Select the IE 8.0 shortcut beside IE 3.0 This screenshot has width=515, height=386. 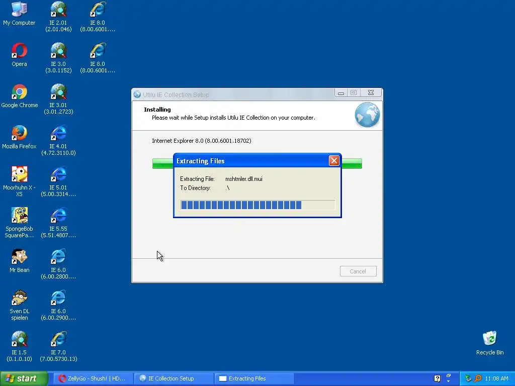pyautogui.click(x=98, y=58)
